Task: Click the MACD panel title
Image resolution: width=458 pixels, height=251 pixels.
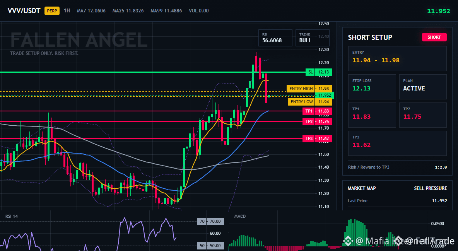Action: coord(240,216)
